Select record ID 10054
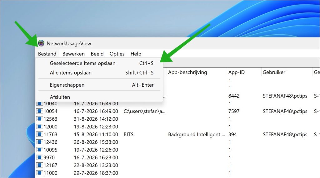The width and height of the screenshot is (320, 178). tap(50, 111)
